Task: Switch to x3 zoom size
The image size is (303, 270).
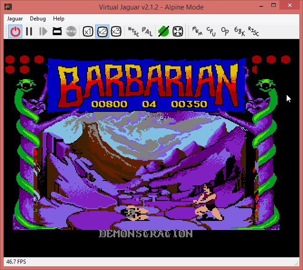Action: coord(116,31)
